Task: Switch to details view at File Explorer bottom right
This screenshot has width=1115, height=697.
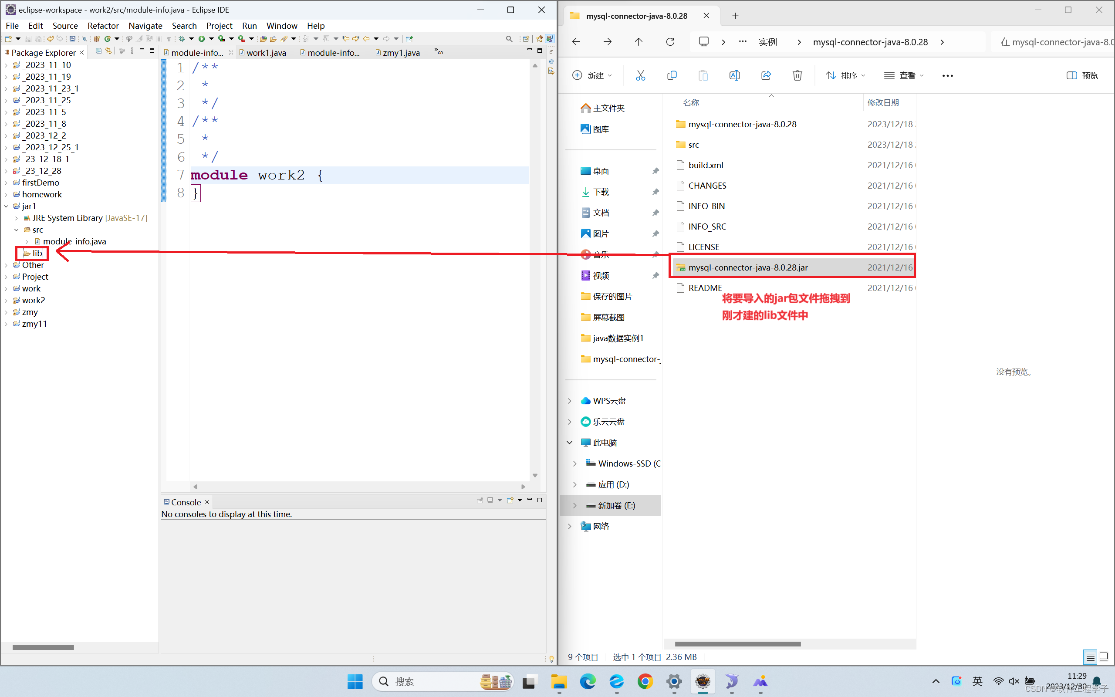Action: click(x=1090, y=657)
